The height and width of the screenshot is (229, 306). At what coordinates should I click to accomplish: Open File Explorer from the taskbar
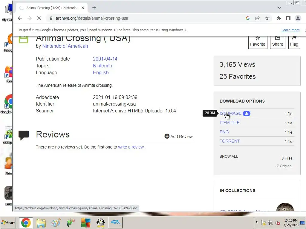click(41, 223)
